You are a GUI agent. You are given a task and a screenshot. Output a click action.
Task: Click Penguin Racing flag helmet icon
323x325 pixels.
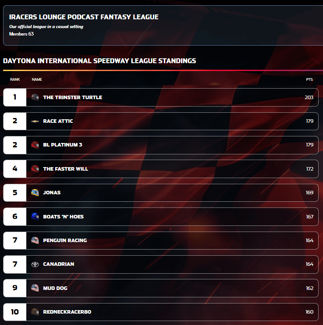35,240
